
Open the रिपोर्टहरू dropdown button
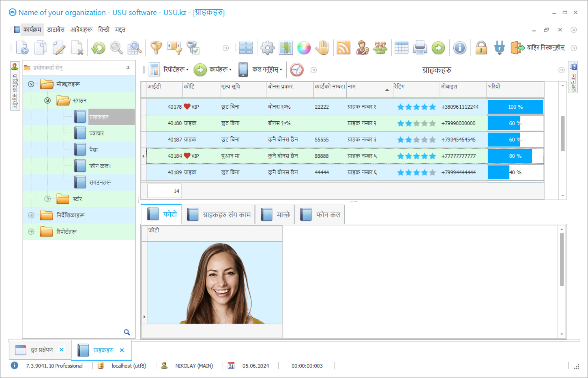[x=170, y=70]
